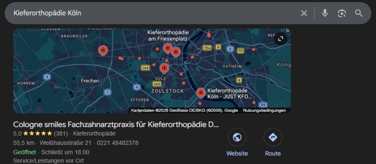Image resolution: width=376 pixels, height=164 pixels.
Task: Click the Website text label
Action: (x=237, y=154)
